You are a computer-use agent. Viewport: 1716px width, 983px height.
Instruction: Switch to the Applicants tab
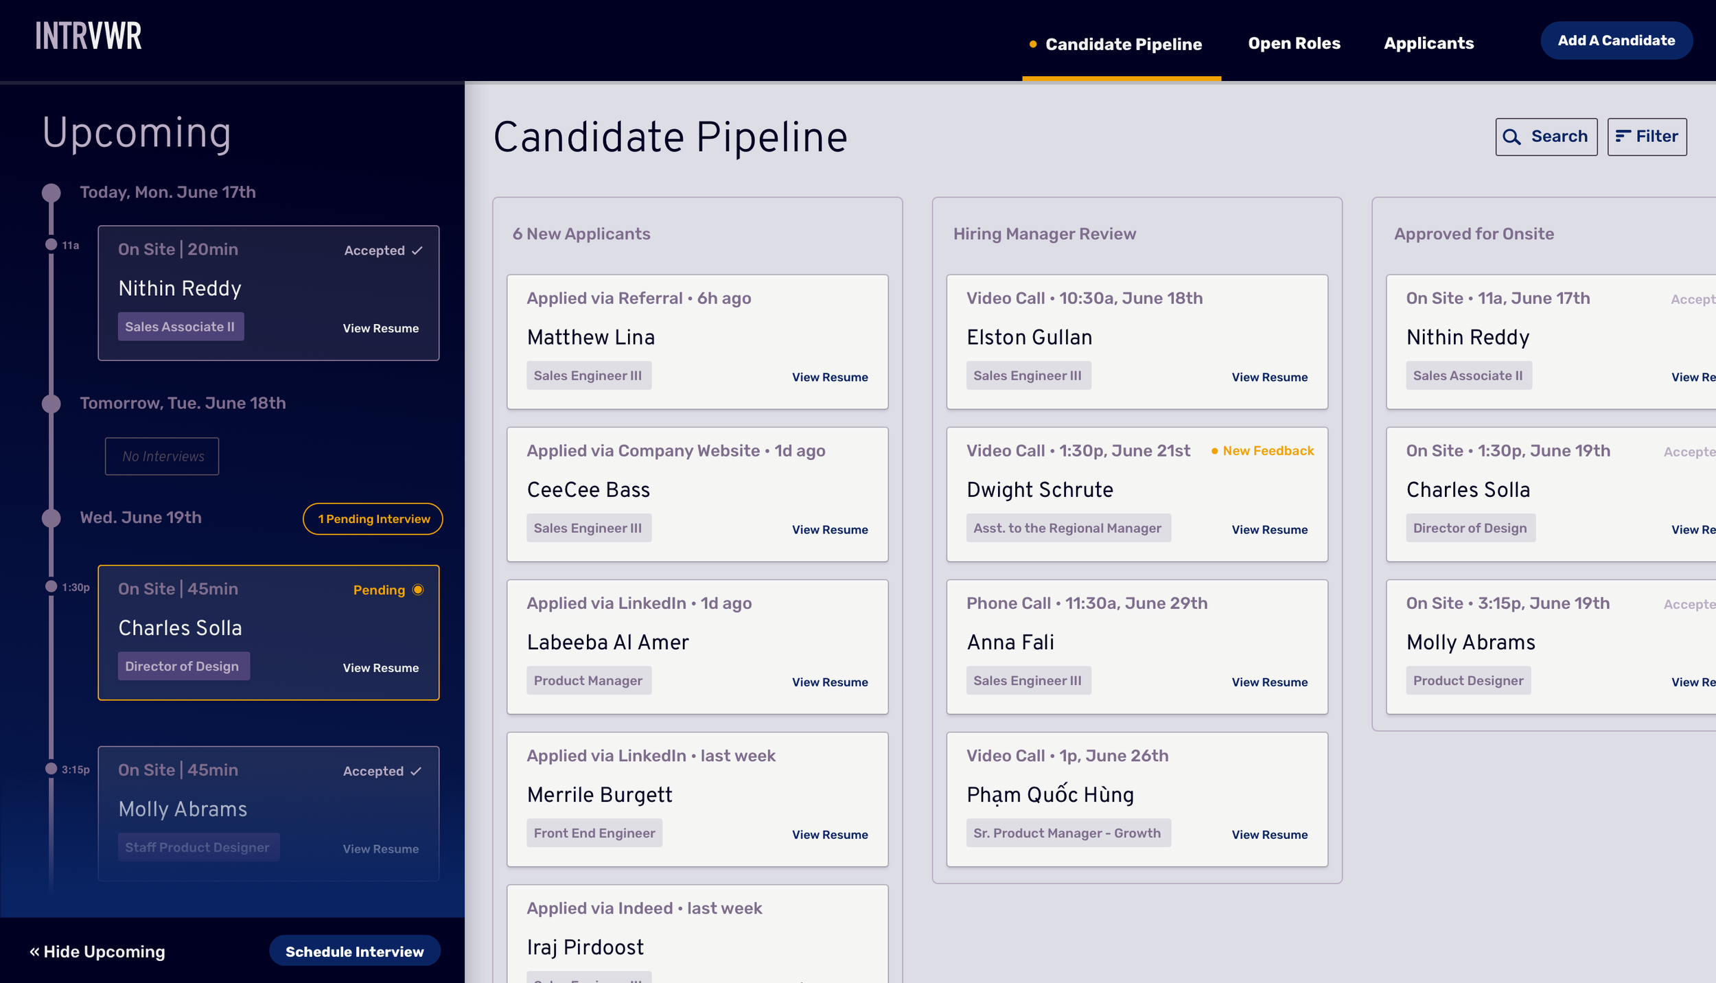pos(1428,43)
